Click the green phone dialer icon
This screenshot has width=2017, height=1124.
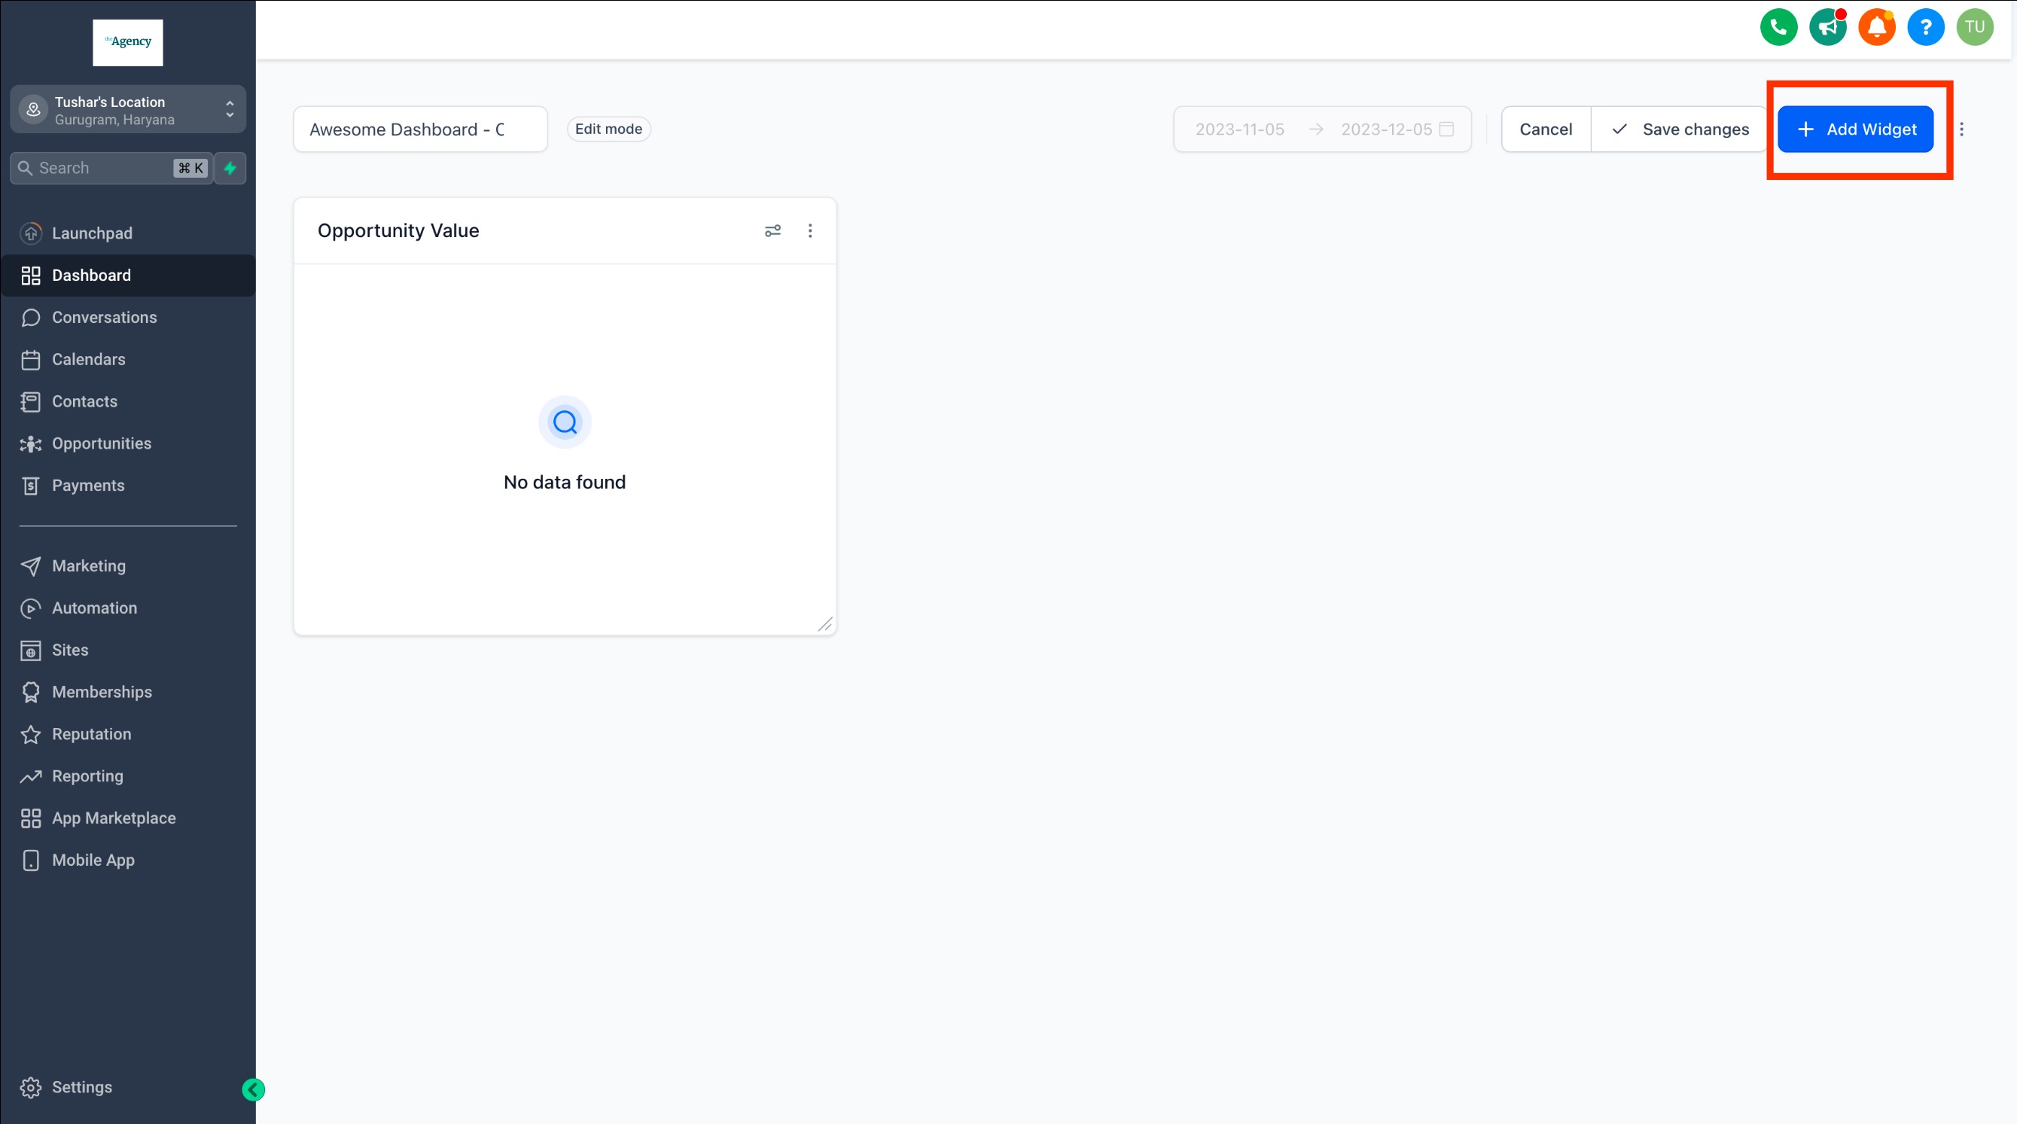[1778, 27]
